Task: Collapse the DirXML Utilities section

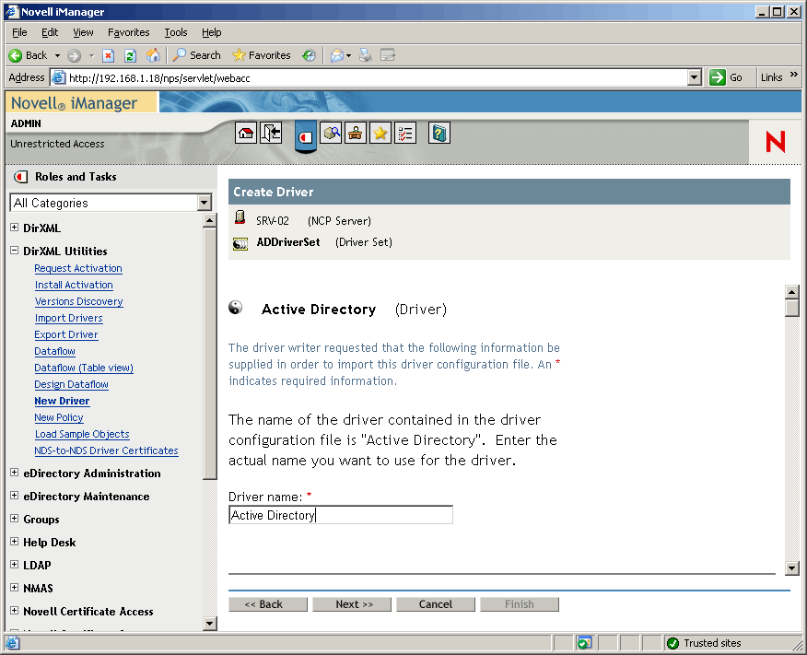Action: (15, 251)
